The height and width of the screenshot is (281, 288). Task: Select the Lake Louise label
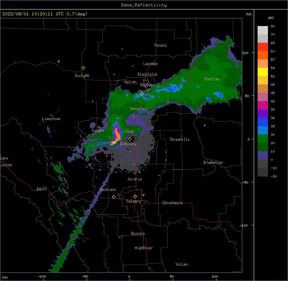click(x=6, y=162)
